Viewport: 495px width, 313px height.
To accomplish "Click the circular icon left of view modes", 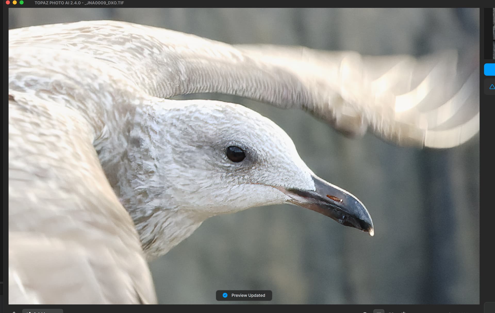I will coord(365,312).
